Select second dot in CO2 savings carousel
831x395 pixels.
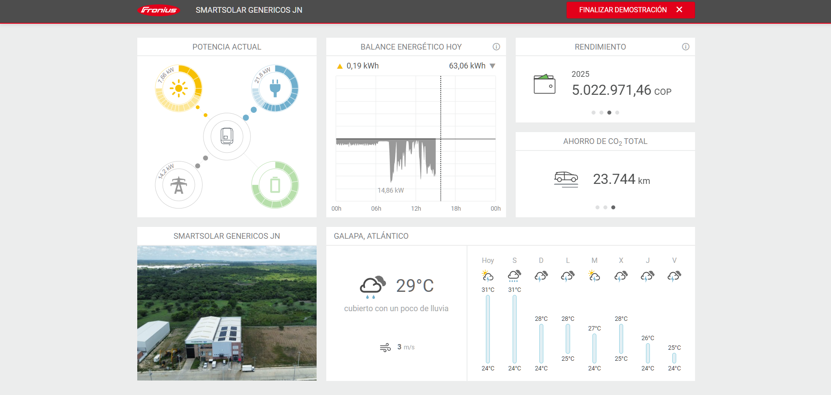pos(605,208)
